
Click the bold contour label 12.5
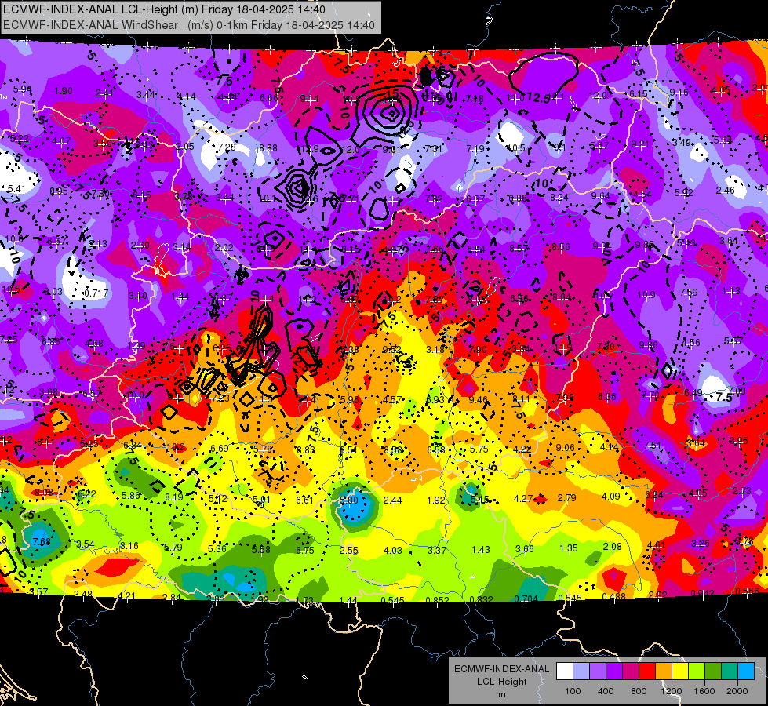click(x=539, y=98)
